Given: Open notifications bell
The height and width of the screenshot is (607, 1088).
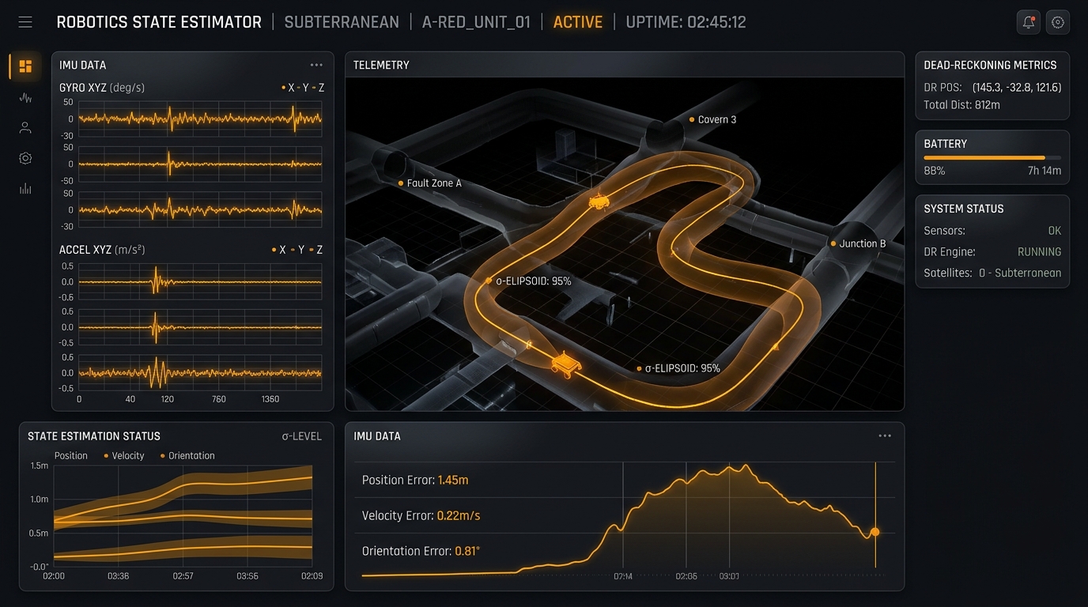Looking at the screenshot, I should tap(1029, 22).
